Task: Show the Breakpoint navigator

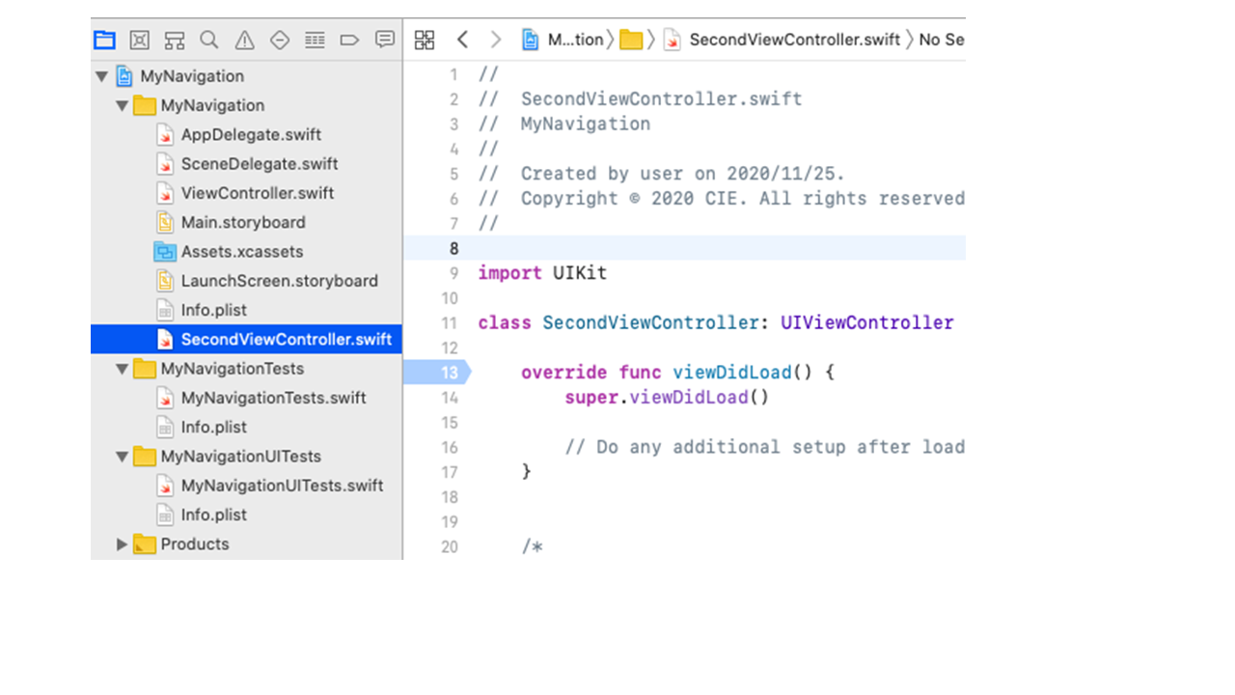Action: pyautogui.click(x=349, y=40)
